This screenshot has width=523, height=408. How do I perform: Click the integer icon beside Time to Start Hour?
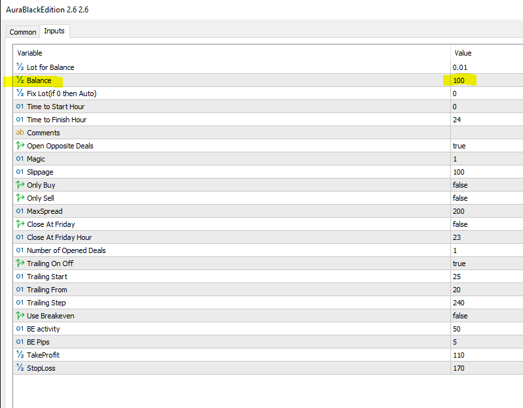tap(20, 107)
